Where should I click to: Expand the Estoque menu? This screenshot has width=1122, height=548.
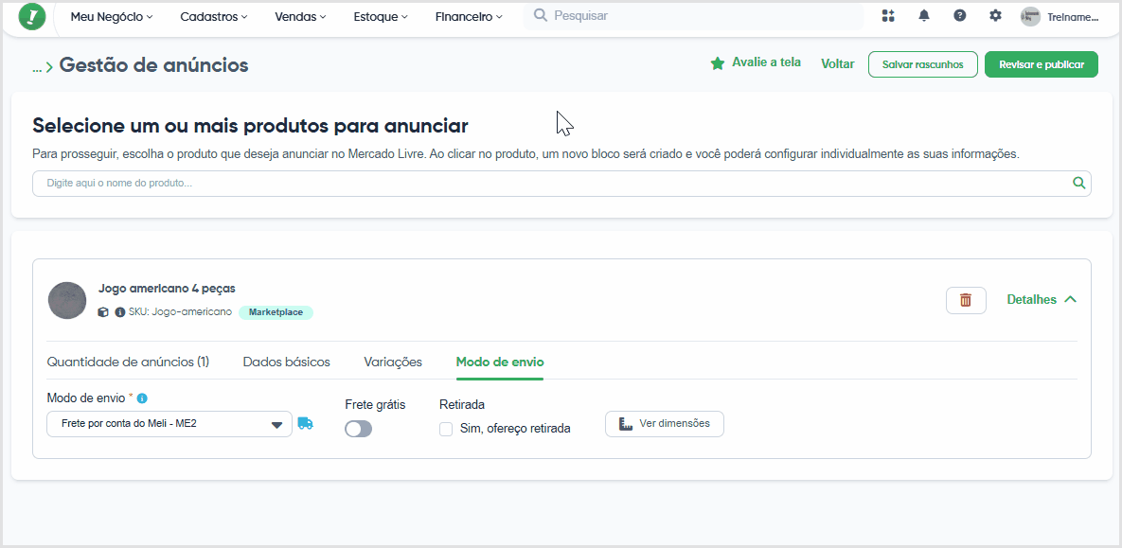tap(381, 16)
